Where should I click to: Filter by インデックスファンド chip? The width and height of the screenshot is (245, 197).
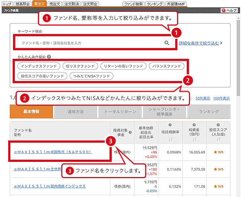pos(39,66)
